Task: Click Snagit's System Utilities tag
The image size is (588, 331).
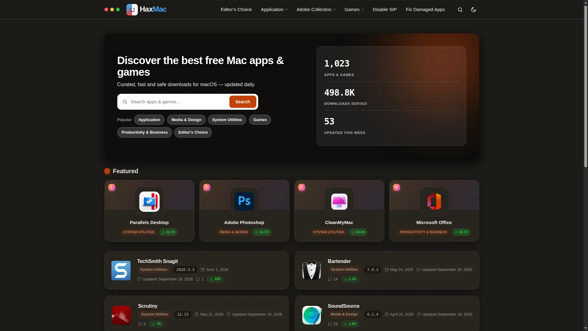Action: [154, 270]
